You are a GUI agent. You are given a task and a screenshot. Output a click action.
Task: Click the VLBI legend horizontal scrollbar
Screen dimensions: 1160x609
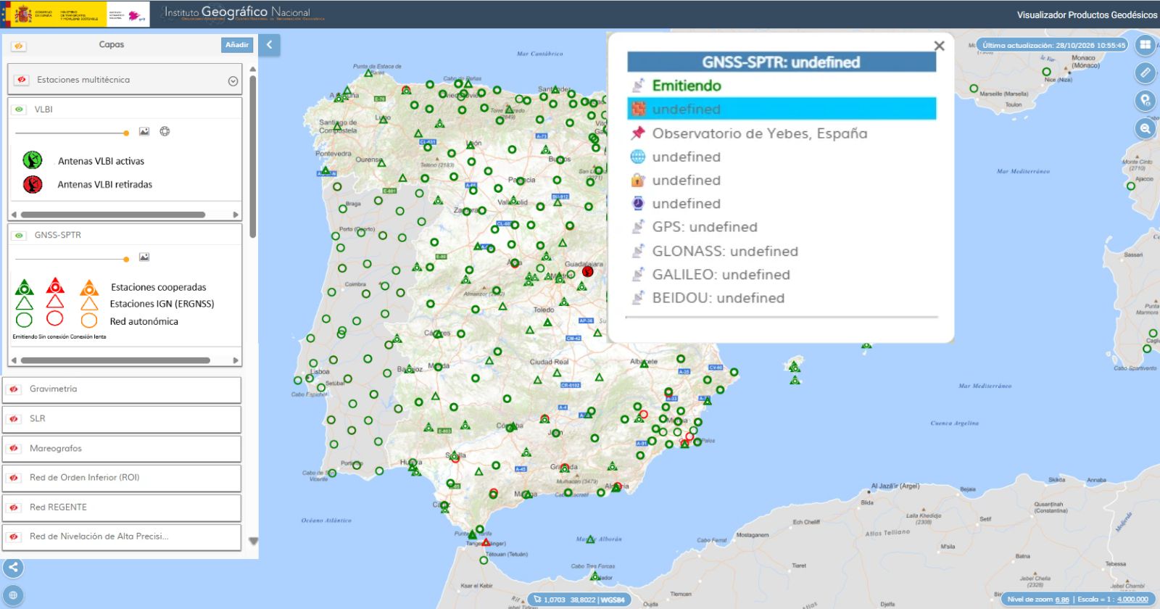[x=112, y=215]
